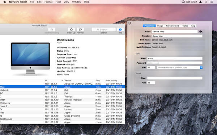Select the highlighted row 192.168.1.3

[x=63, y=87]
